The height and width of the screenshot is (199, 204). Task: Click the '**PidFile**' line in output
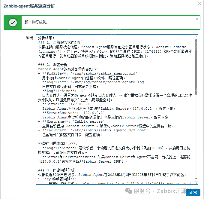(x=88, y=73)
